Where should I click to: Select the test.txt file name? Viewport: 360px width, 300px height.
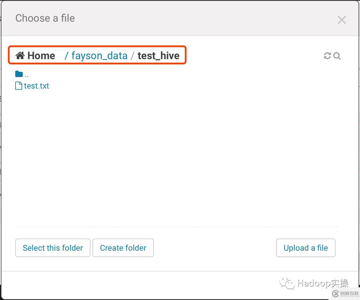[37, 86]
